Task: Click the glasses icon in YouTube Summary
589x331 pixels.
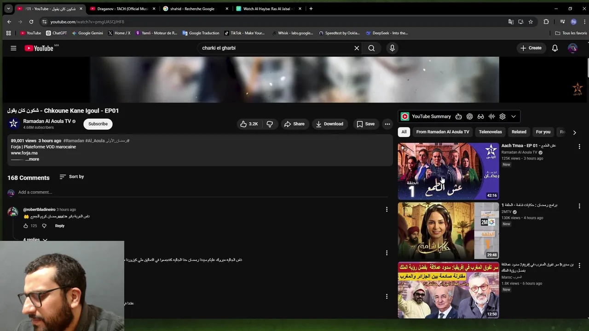Action: coord(480,116)
